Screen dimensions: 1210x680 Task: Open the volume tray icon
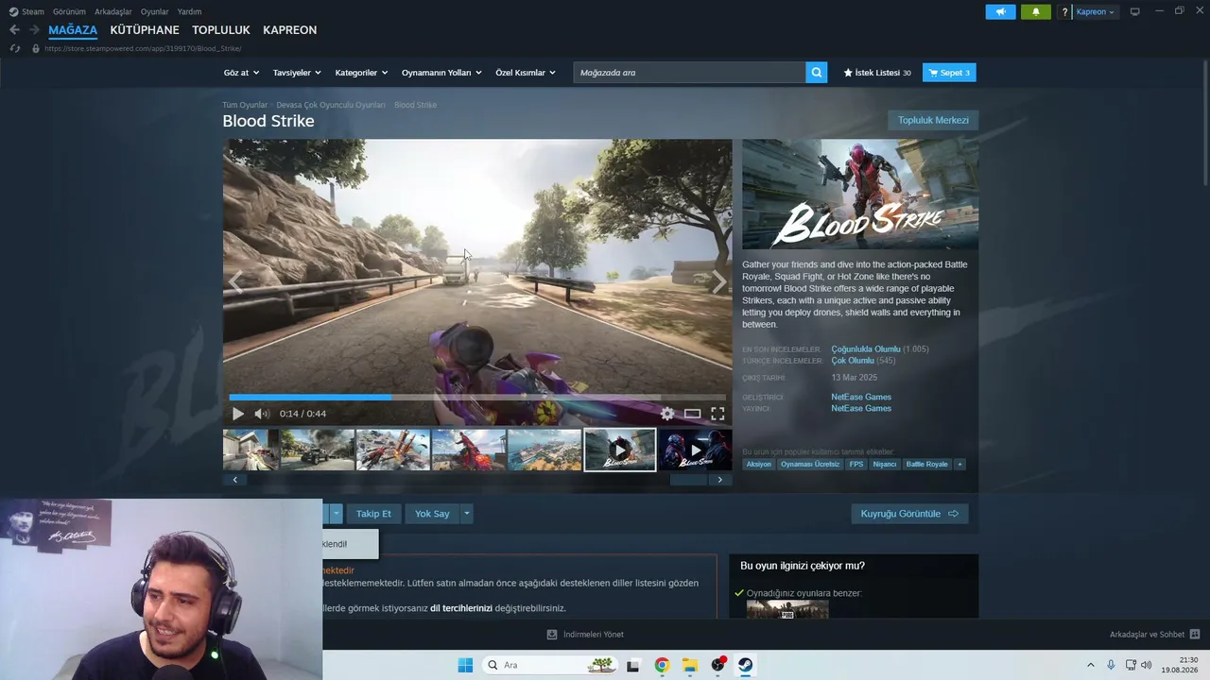1147,665
